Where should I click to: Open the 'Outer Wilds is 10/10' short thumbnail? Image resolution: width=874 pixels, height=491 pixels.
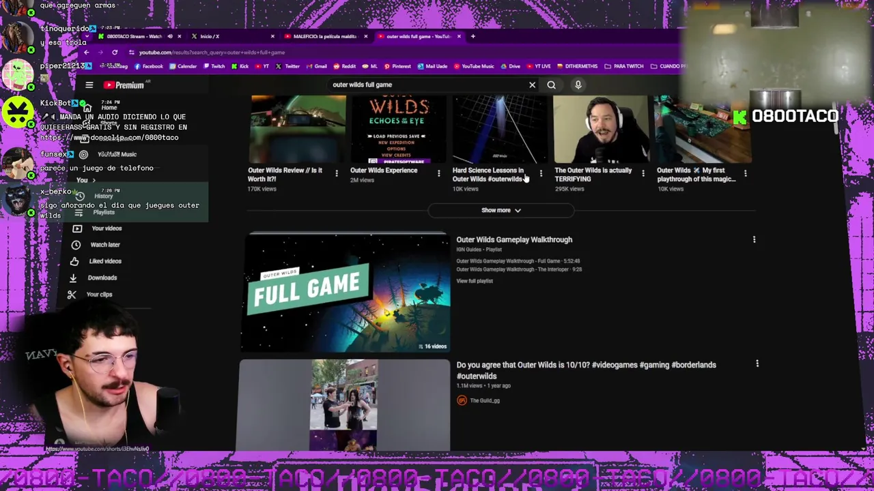[345, 405]
